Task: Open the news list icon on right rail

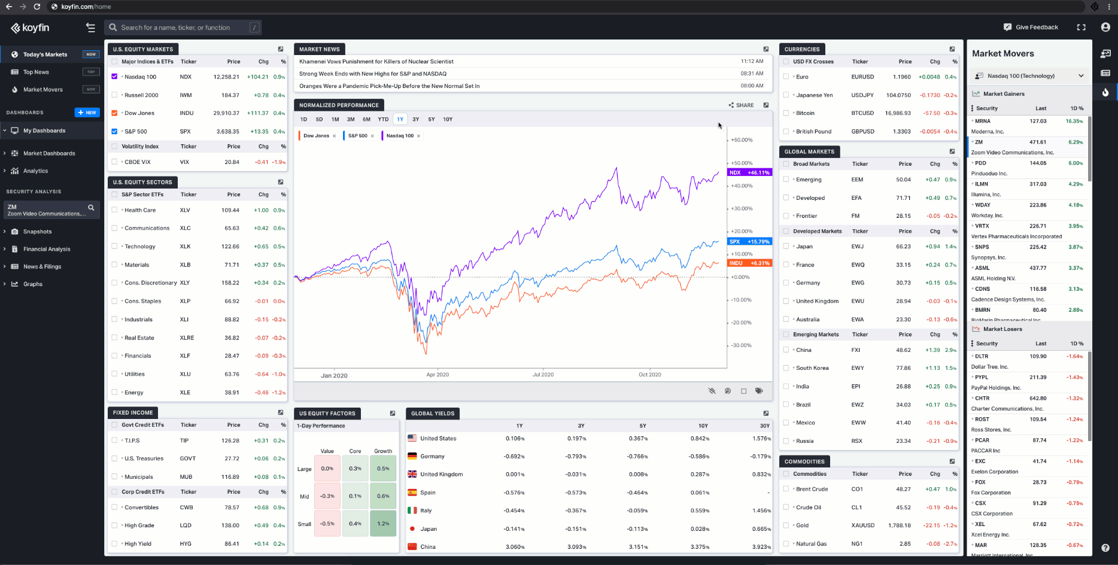Action: (1105, 73)
